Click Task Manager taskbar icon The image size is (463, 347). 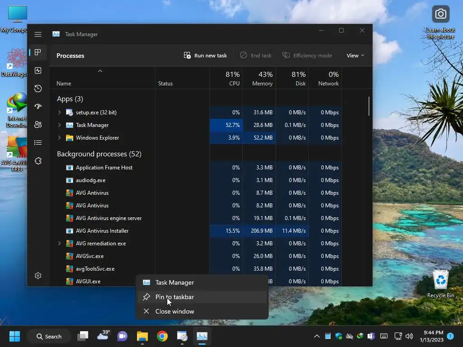pos(202,336)
